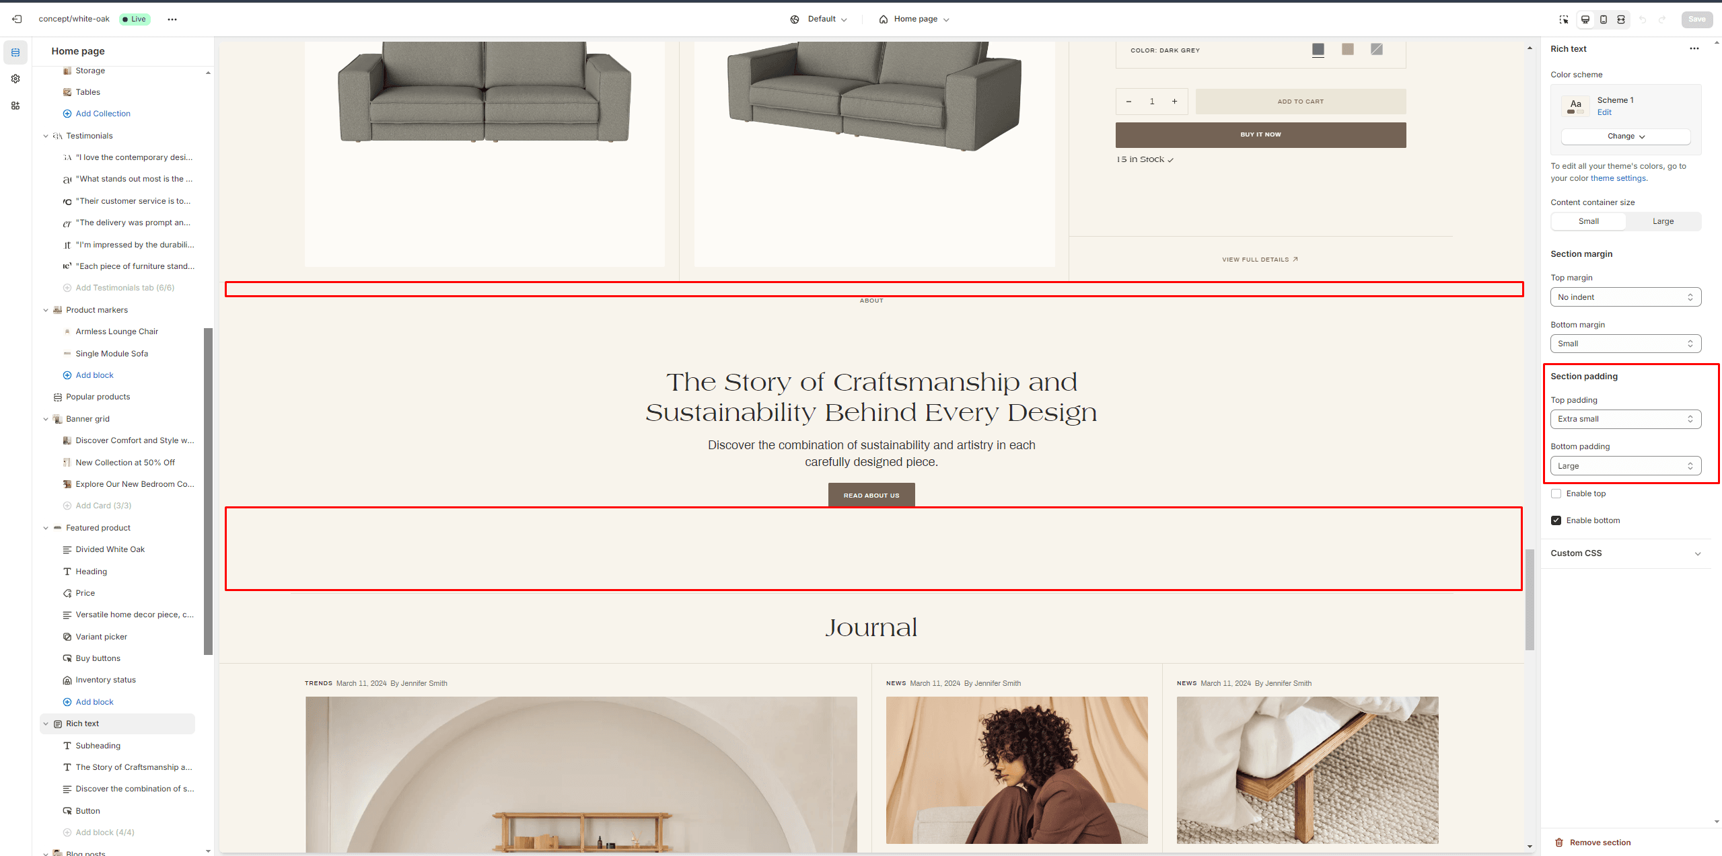
Task: Uncheck the Enable bottom checkbox
Action: 1556,520
